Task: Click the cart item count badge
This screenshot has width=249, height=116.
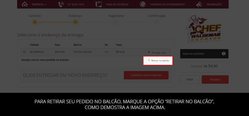Action: point(223,54)
